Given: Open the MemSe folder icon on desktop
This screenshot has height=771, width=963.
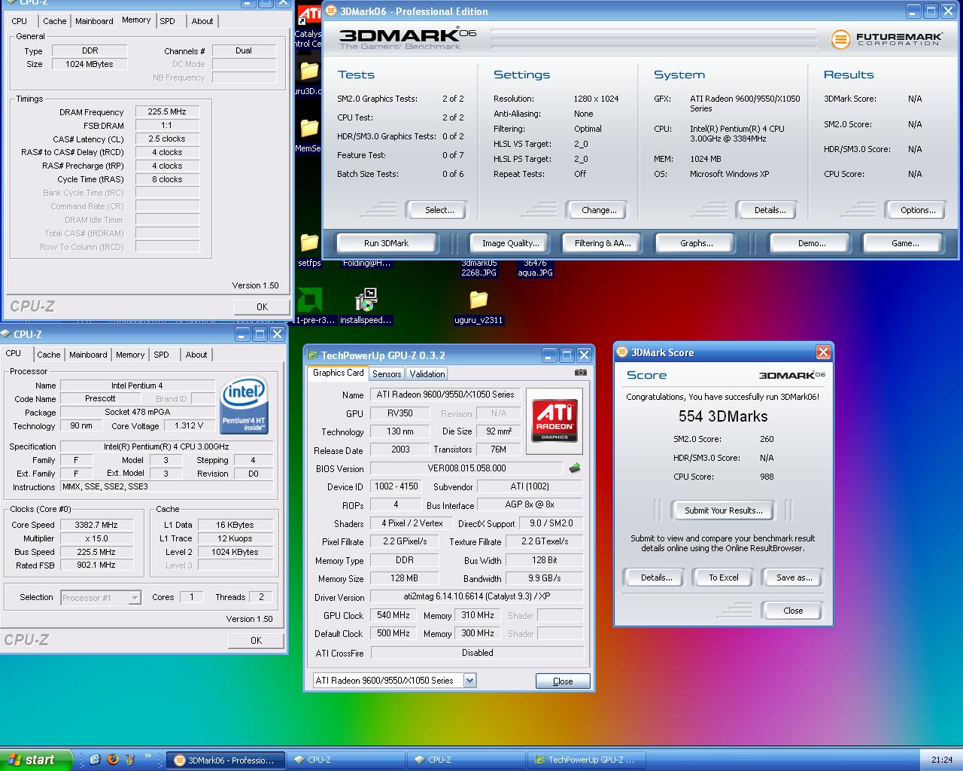Looking at the screenshot, I should point(308,136).
